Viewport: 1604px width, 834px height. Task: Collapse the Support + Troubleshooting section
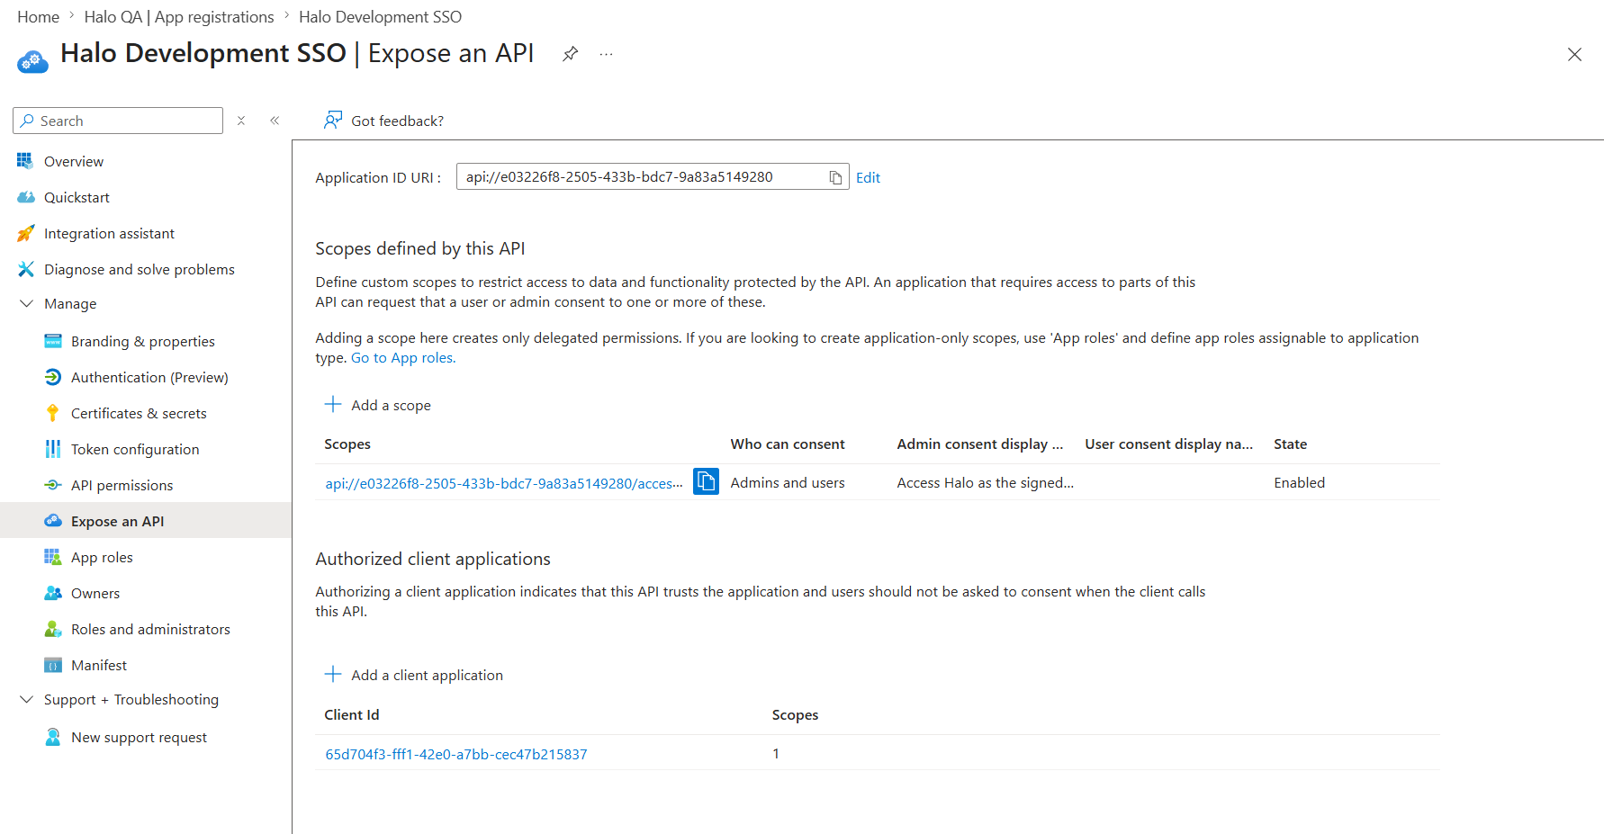pos(26,699)
